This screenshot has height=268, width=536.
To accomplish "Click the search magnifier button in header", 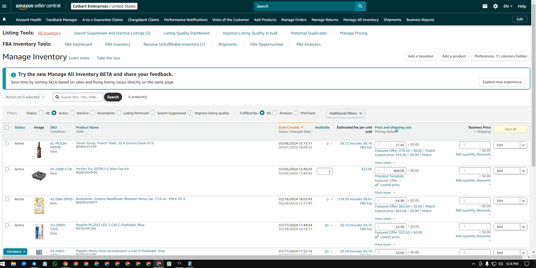I will tap(360, 6).
